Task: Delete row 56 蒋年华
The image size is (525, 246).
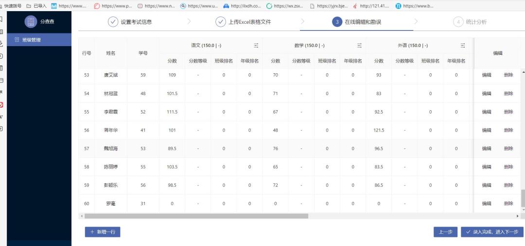Action: (x=508, y=131)
